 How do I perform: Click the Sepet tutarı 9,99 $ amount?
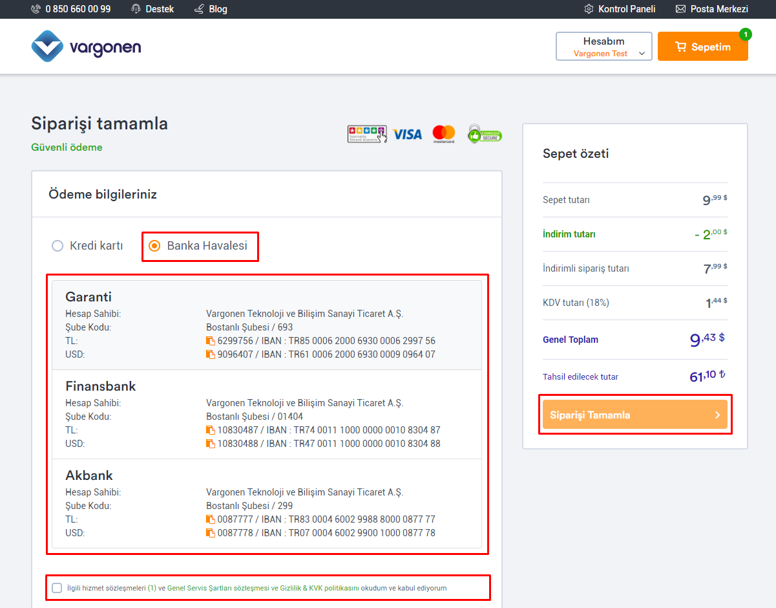click(715, 200)
